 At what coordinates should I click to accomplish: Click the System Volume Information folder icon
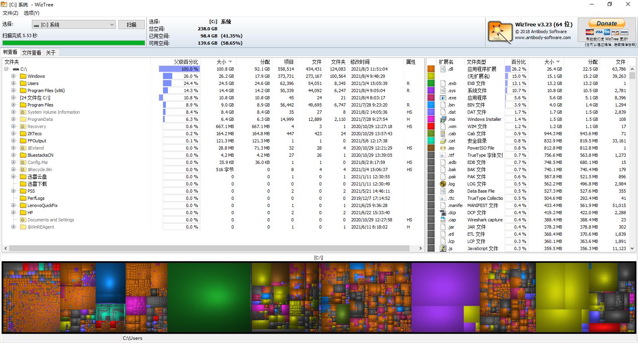point(23,112)
